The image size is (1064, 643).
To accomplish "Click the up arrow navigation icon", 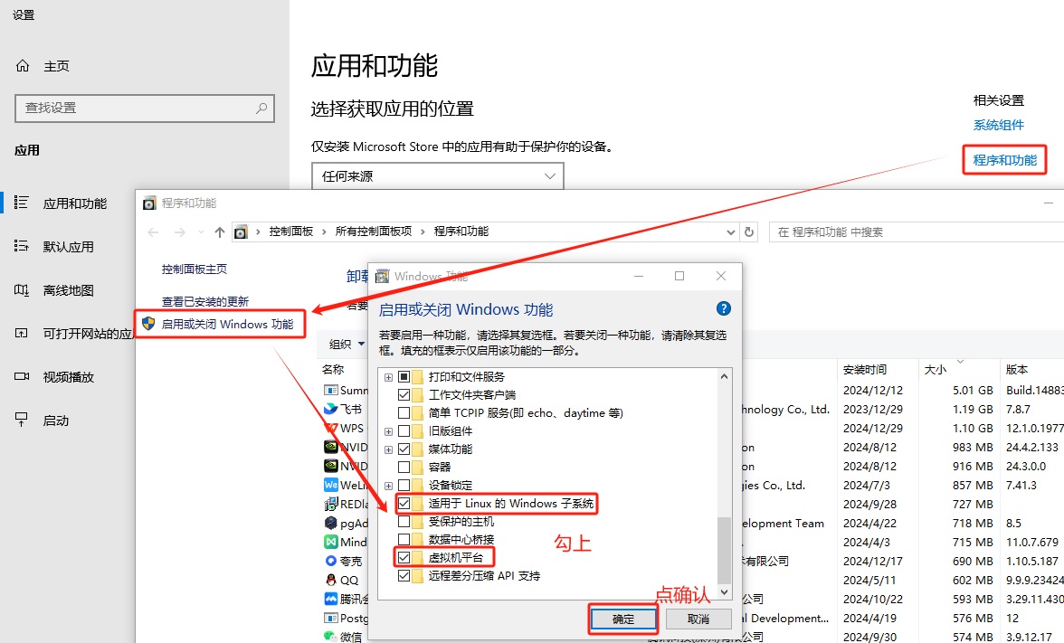I will click(220, 232).
